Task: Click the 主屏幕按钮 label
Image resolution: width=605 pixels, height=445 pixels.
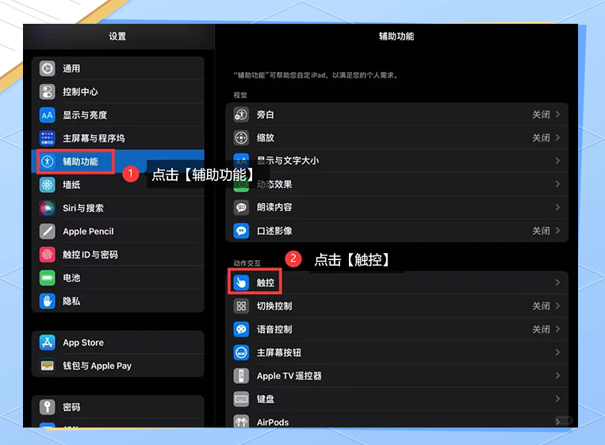Action: 279,352
